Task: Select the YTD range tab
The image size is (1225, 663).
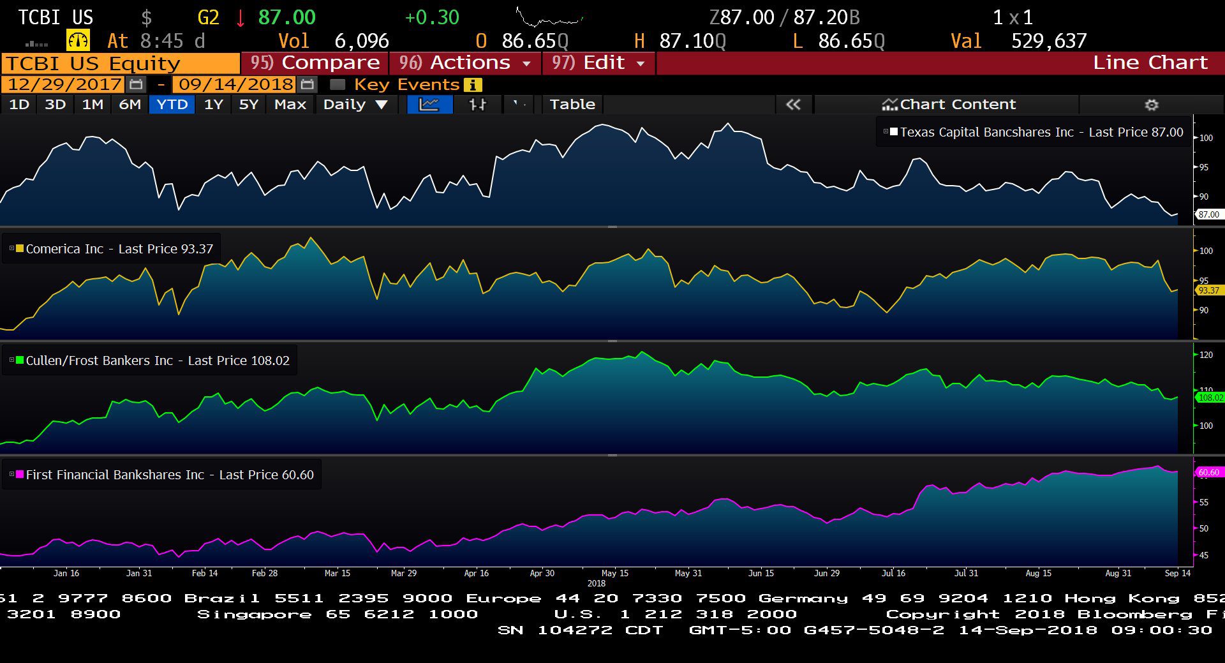Action: [x=172, y=105]
